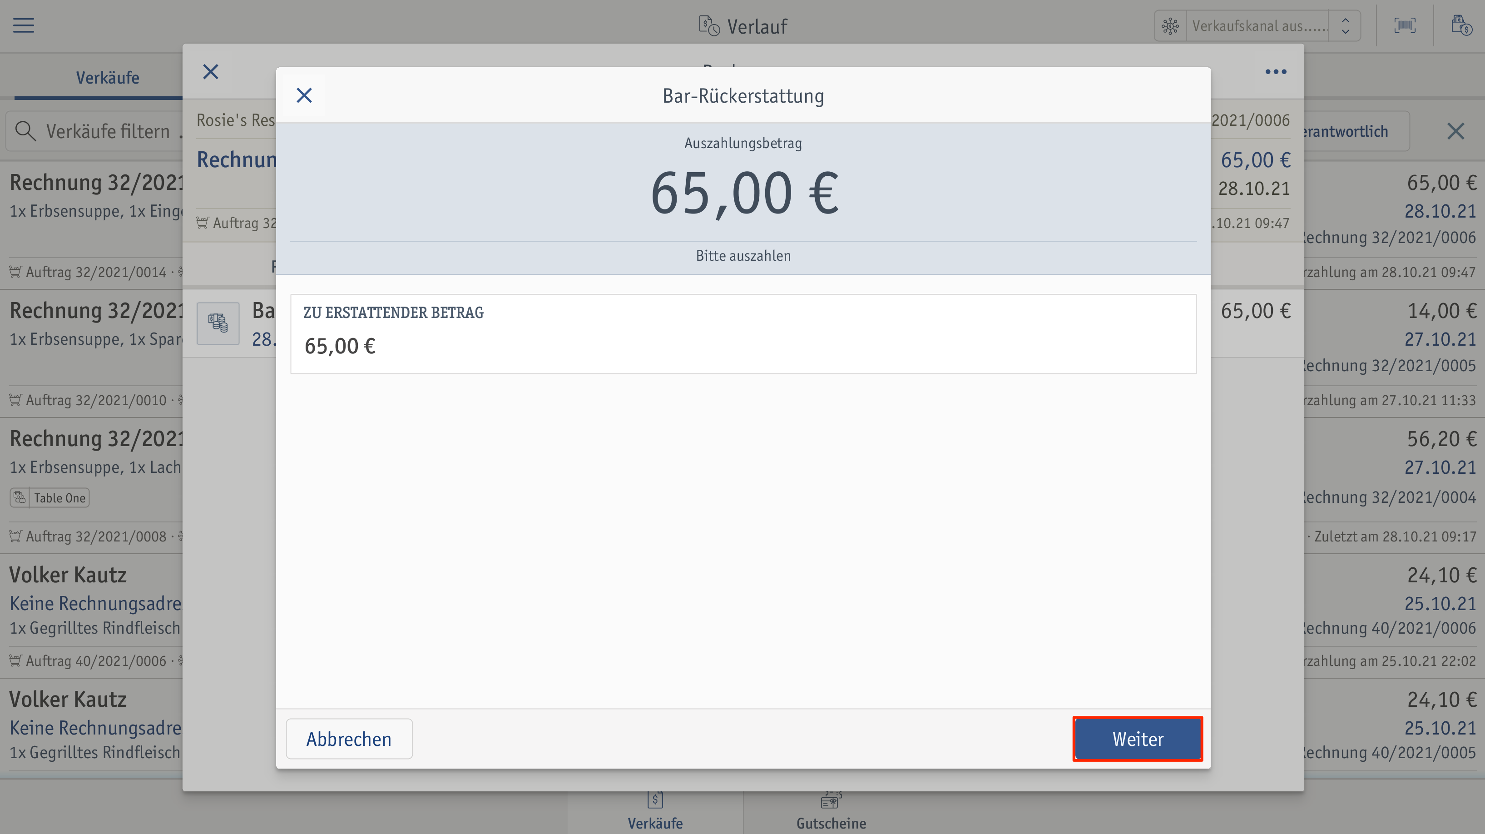Viewport: 1485px width, 834px height.
Task: Click the cash payment coins icon
Action: click(x=218, y=323)
